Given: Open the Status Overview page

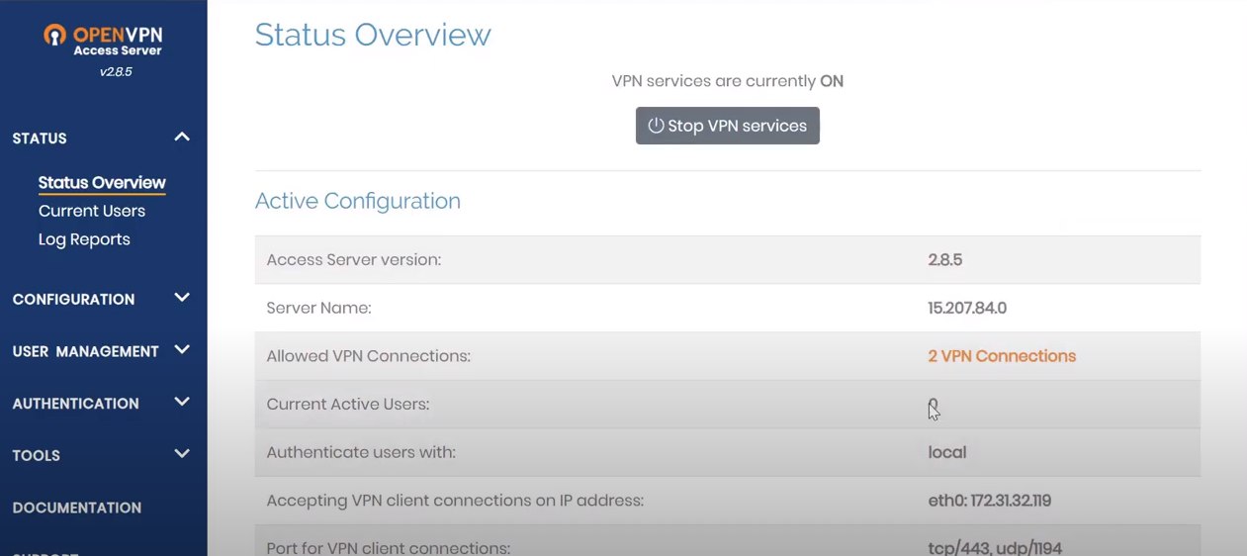Looking at the screenshot, I should [102, 183].
